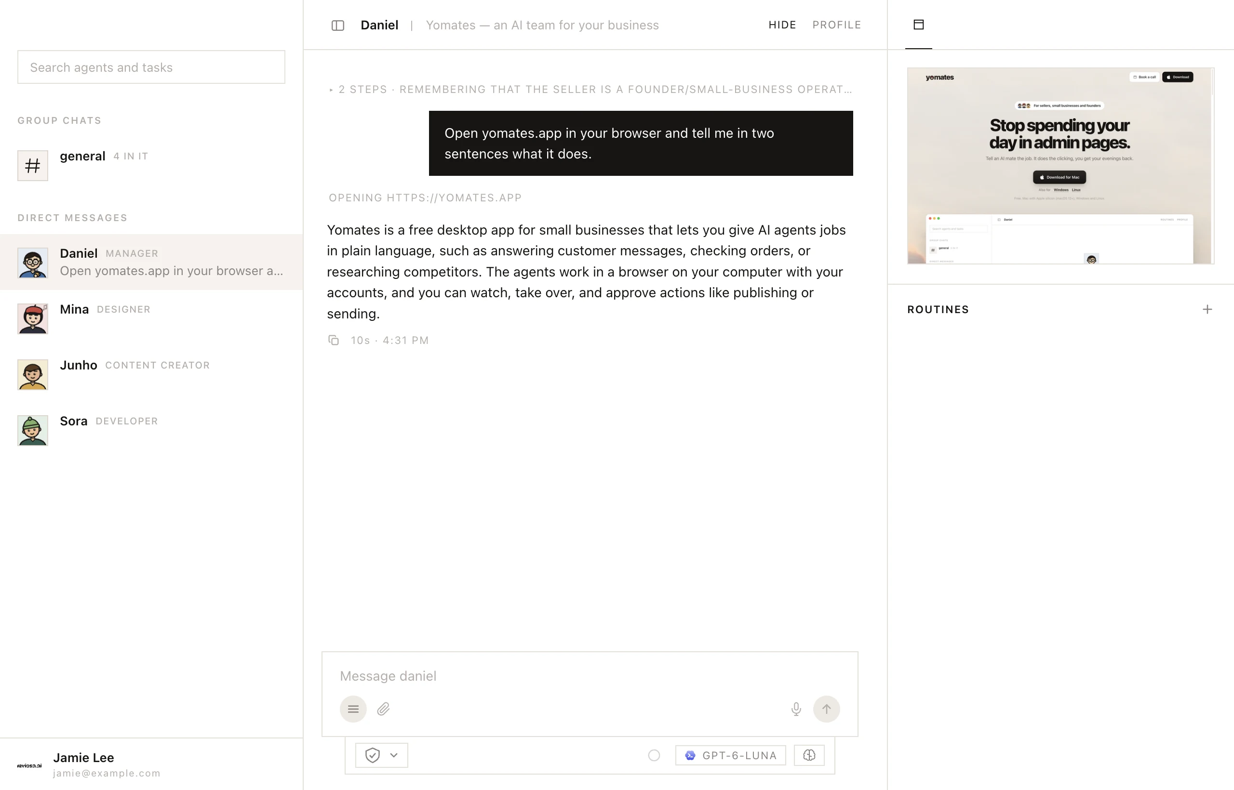Toggle the small circle indicator near GPT-6-LUNA
The height and width of the screenshot is (790, 1234).
click(654, 755)
